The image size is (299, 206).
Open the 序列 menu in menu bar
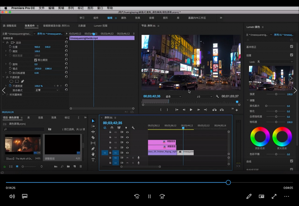(71, 8)
